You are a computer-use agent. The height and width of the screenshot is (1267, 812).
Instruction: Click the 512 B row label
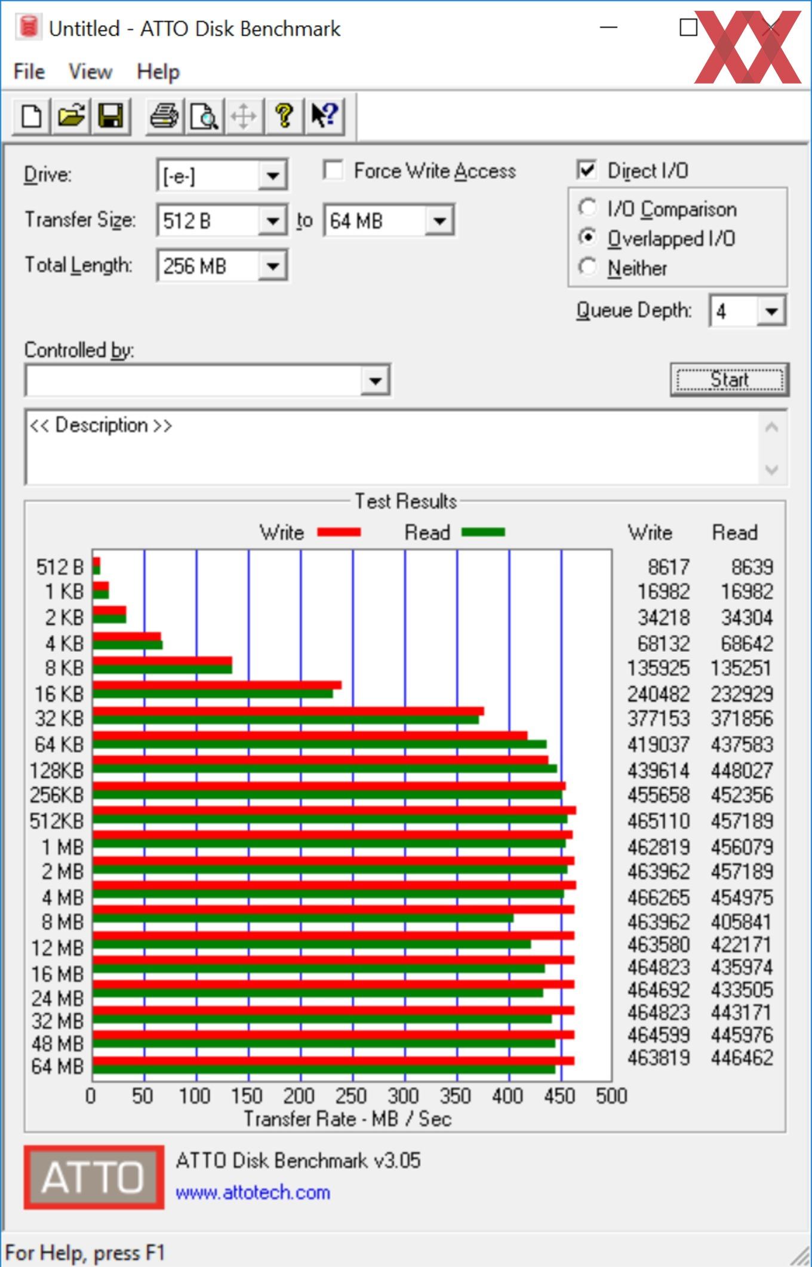click(60, 567)
